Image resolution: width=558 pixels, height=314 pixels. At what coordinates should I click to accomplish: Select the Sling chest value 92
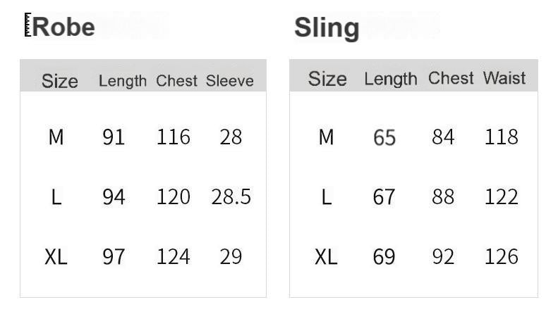[x=443, y=257]
